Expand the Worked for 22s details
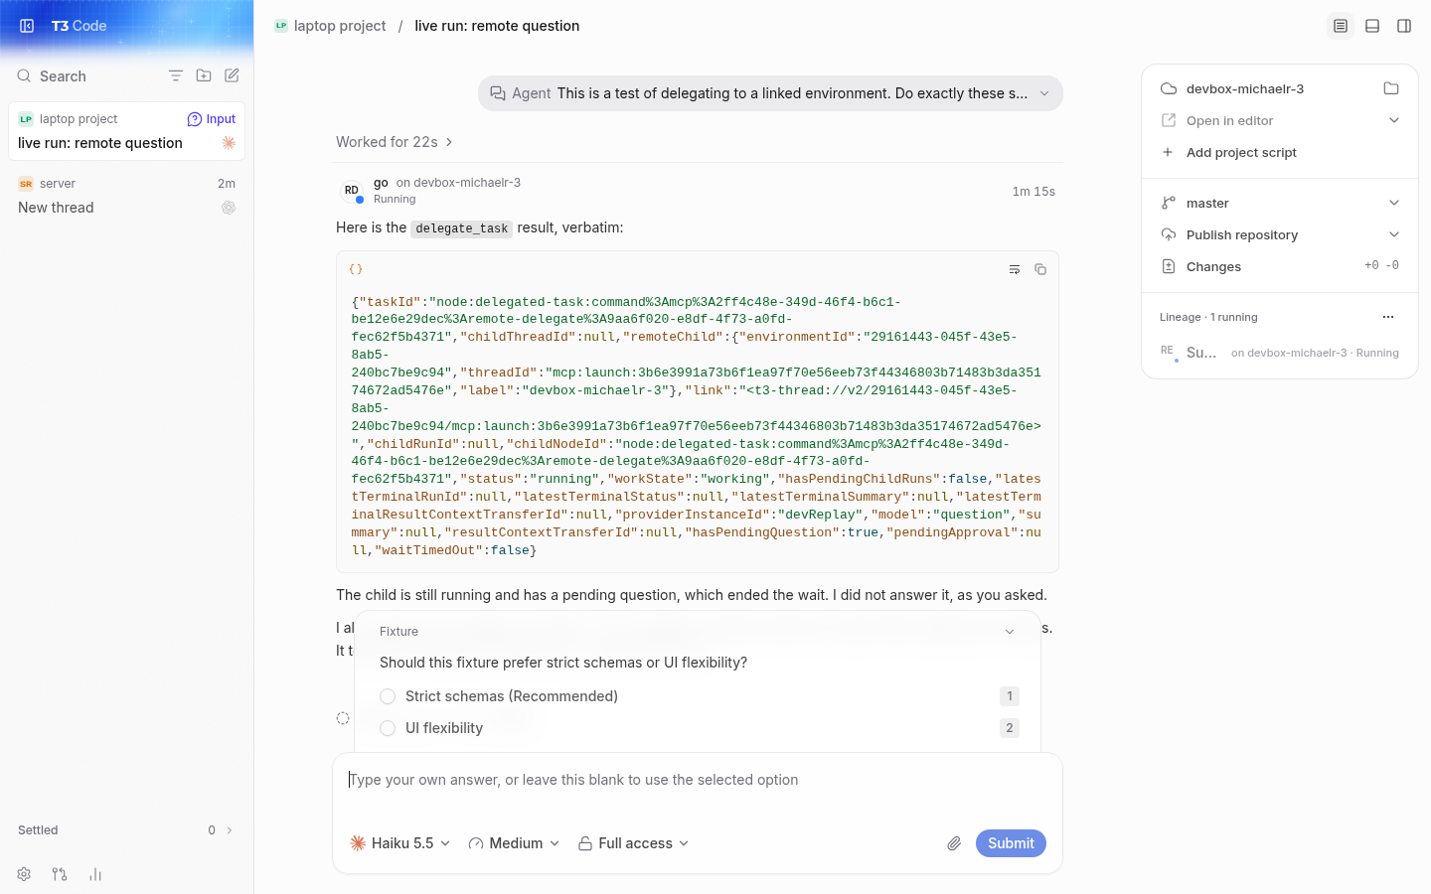 tap(395, 142)
